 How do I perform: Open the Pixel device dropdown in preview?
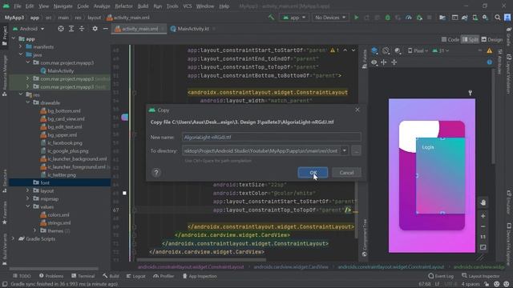[418, 50]
